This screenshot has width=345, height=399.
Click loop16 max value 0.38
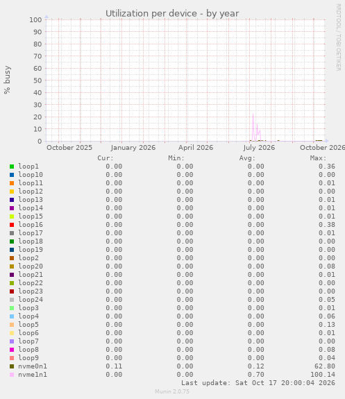(x=327, y=225)
